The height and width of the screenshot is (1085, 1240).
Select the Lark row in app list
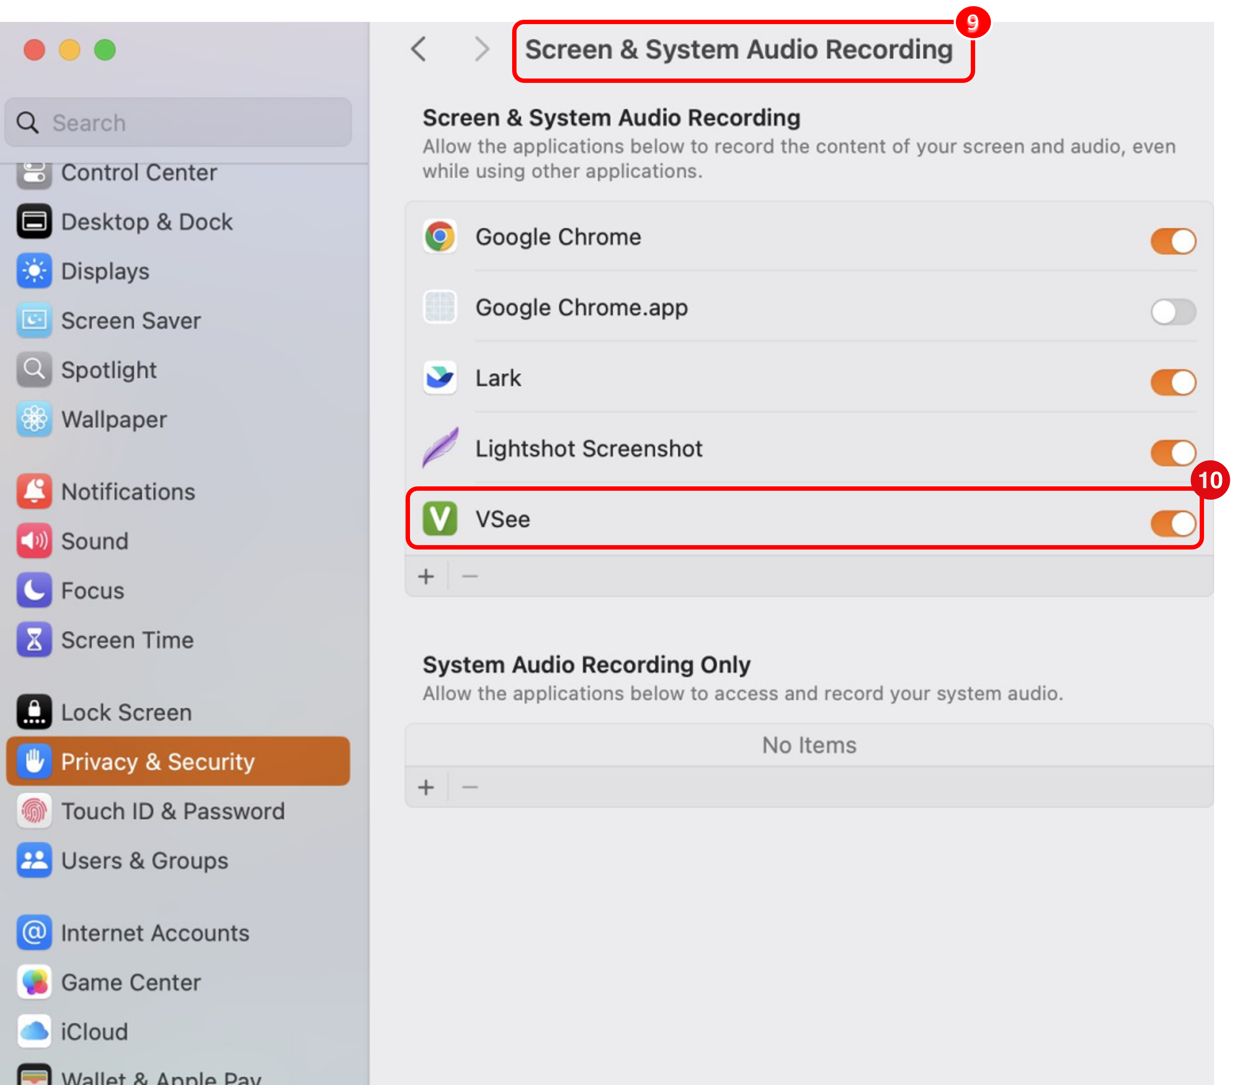pyautogui.click(x=727, y=378)
